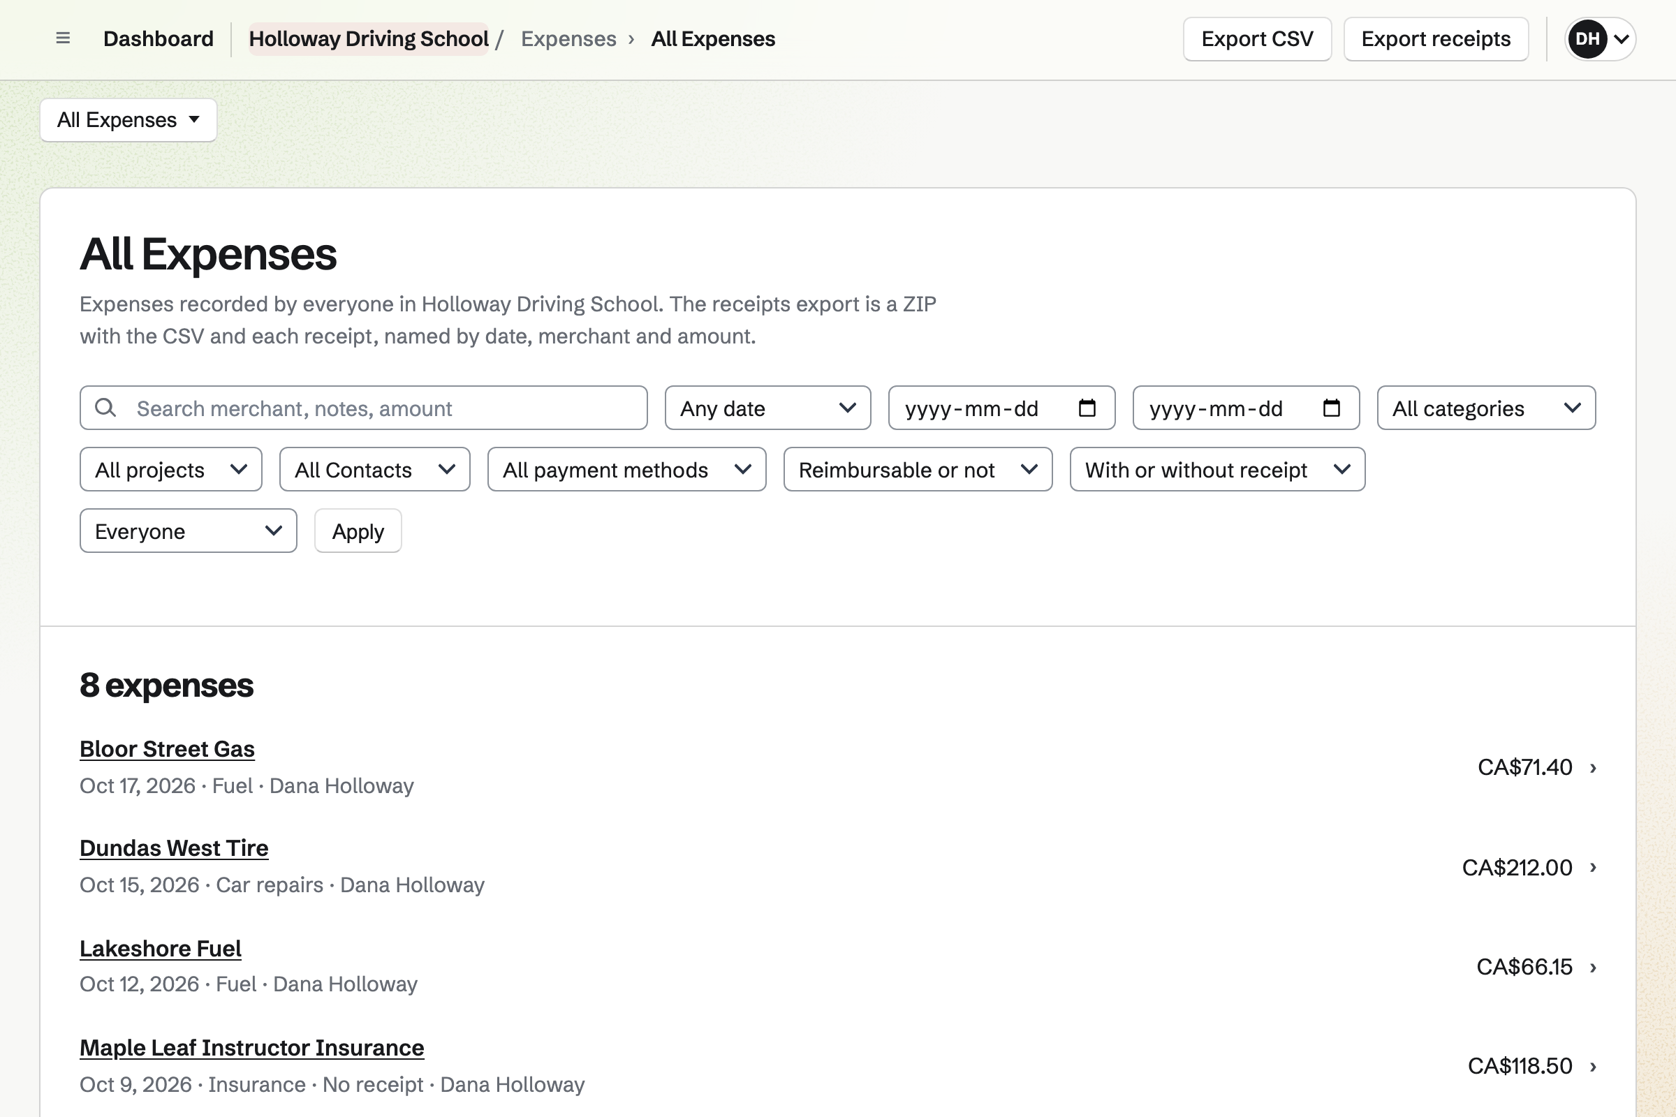The width and height of the screenshot is (1676, 1117).
Task: Open Lakeshore Fuel via its chevron
Action: 1594,968
